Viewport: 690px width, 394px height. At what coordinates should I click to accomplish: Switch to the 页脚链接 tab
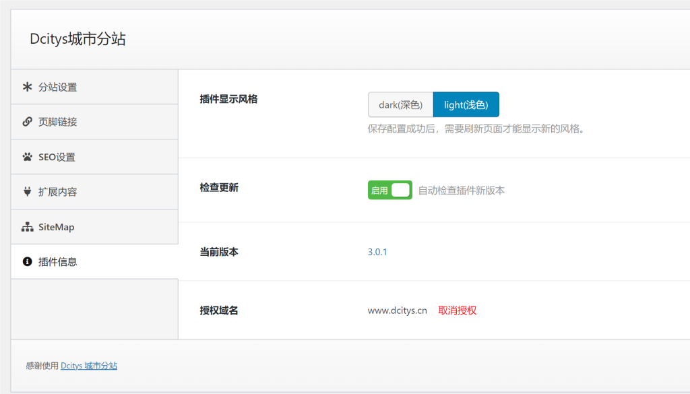pyautogui.click(x=58, y=122)
